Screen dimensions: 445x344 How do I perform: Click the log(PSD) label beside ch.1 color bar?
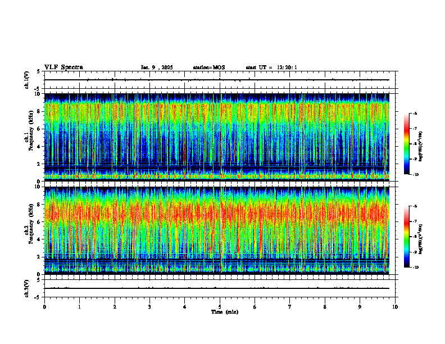point(421,147)
